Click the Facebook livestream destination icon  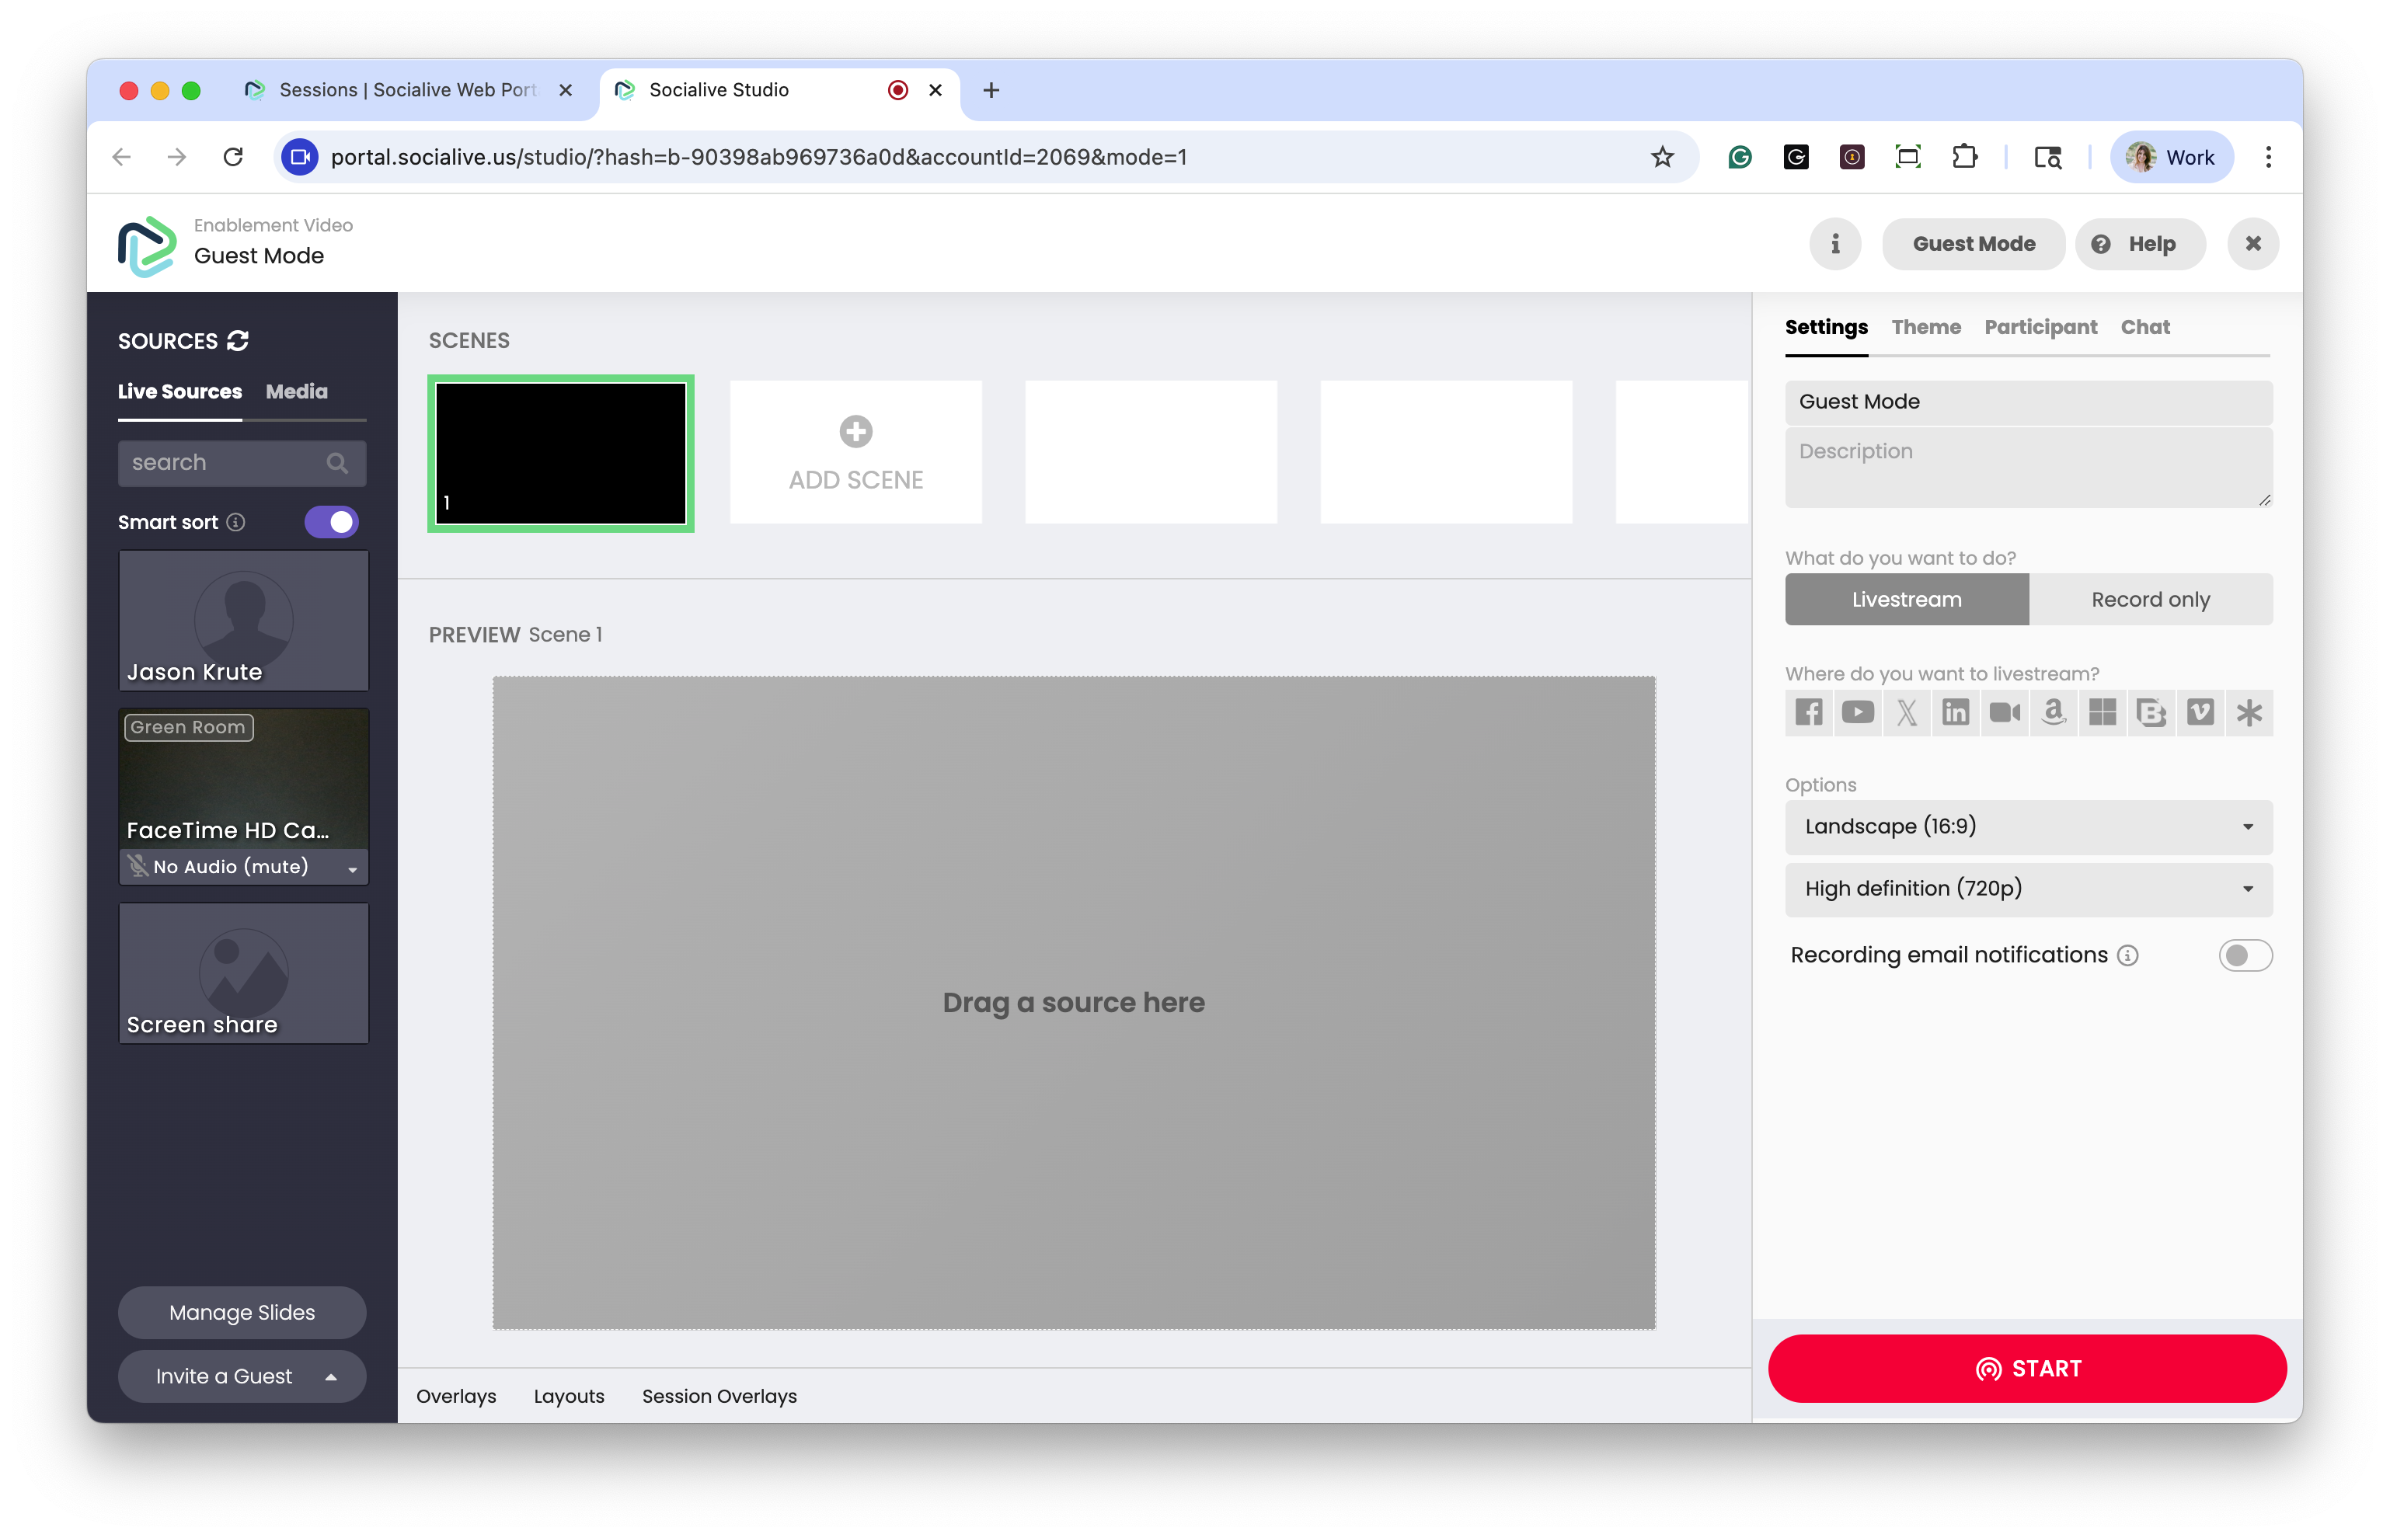tap(1809, 712)
